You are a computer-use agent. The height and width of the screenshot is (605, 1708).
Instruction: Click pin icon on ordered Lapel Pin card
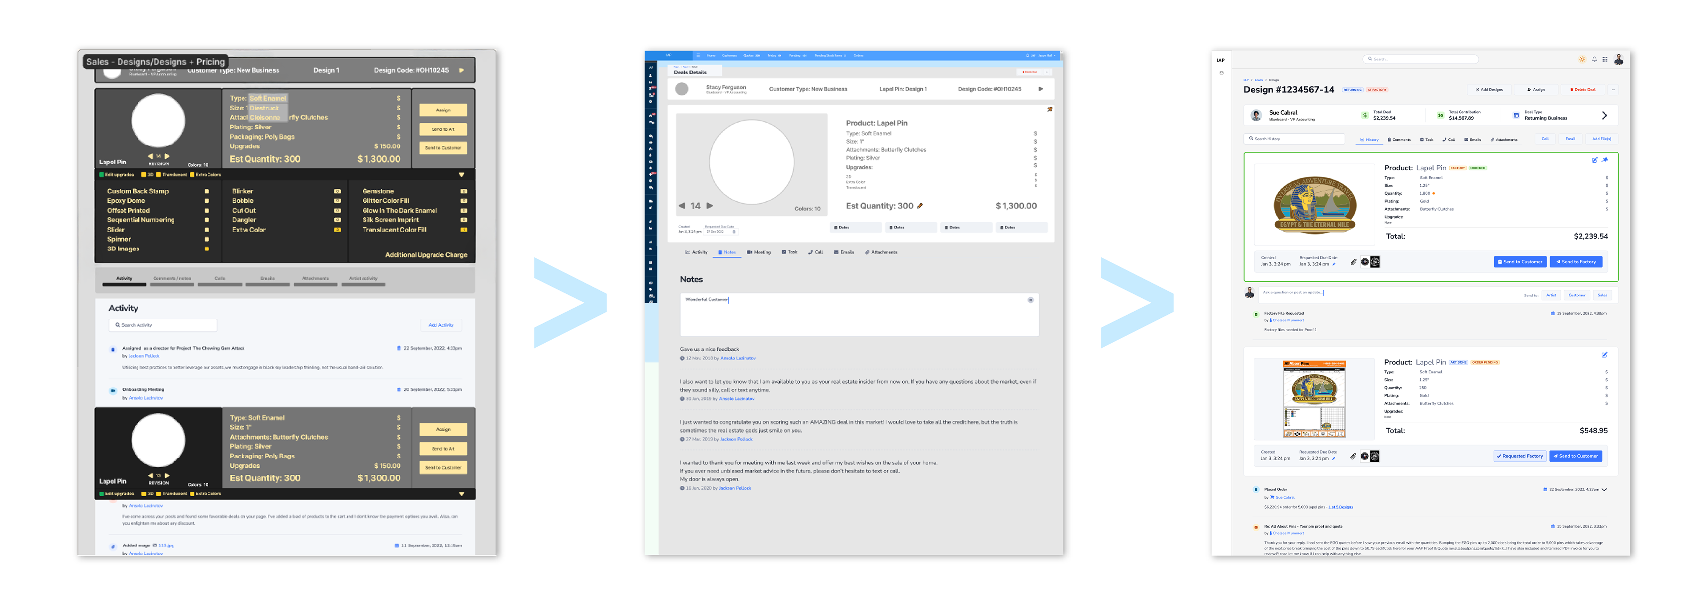tap(1605, 160)
